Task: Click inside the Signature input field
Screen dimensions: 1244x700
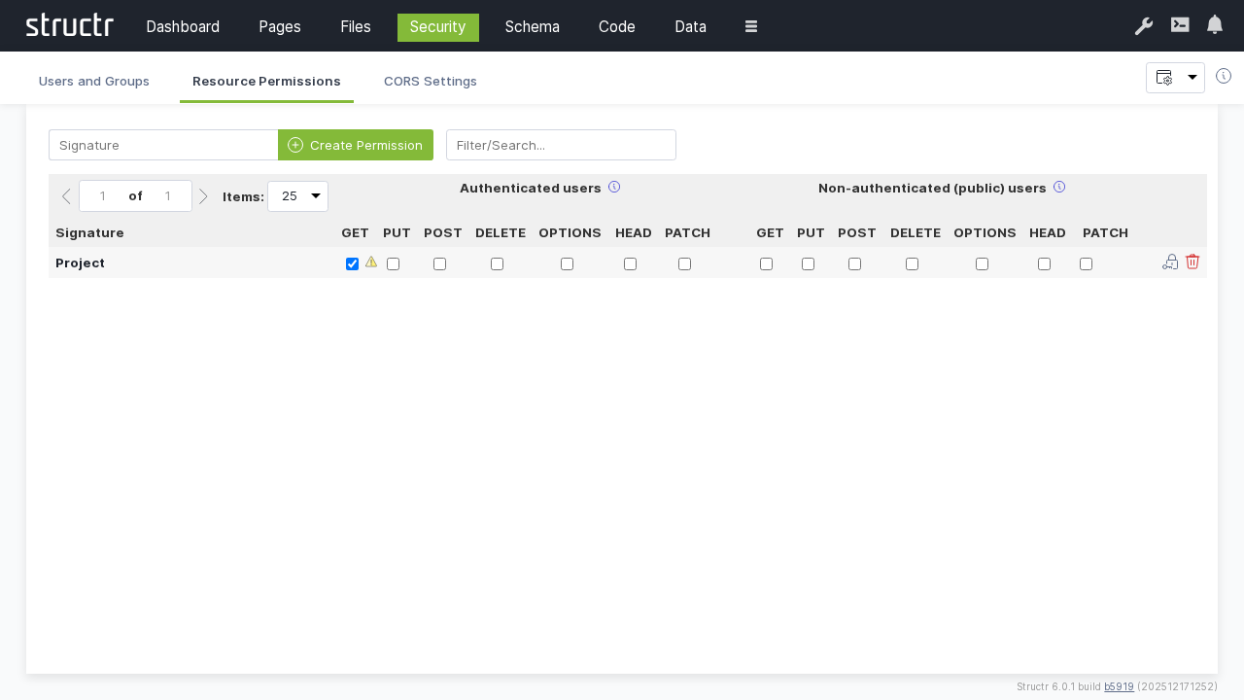Action: click(162, 145)
